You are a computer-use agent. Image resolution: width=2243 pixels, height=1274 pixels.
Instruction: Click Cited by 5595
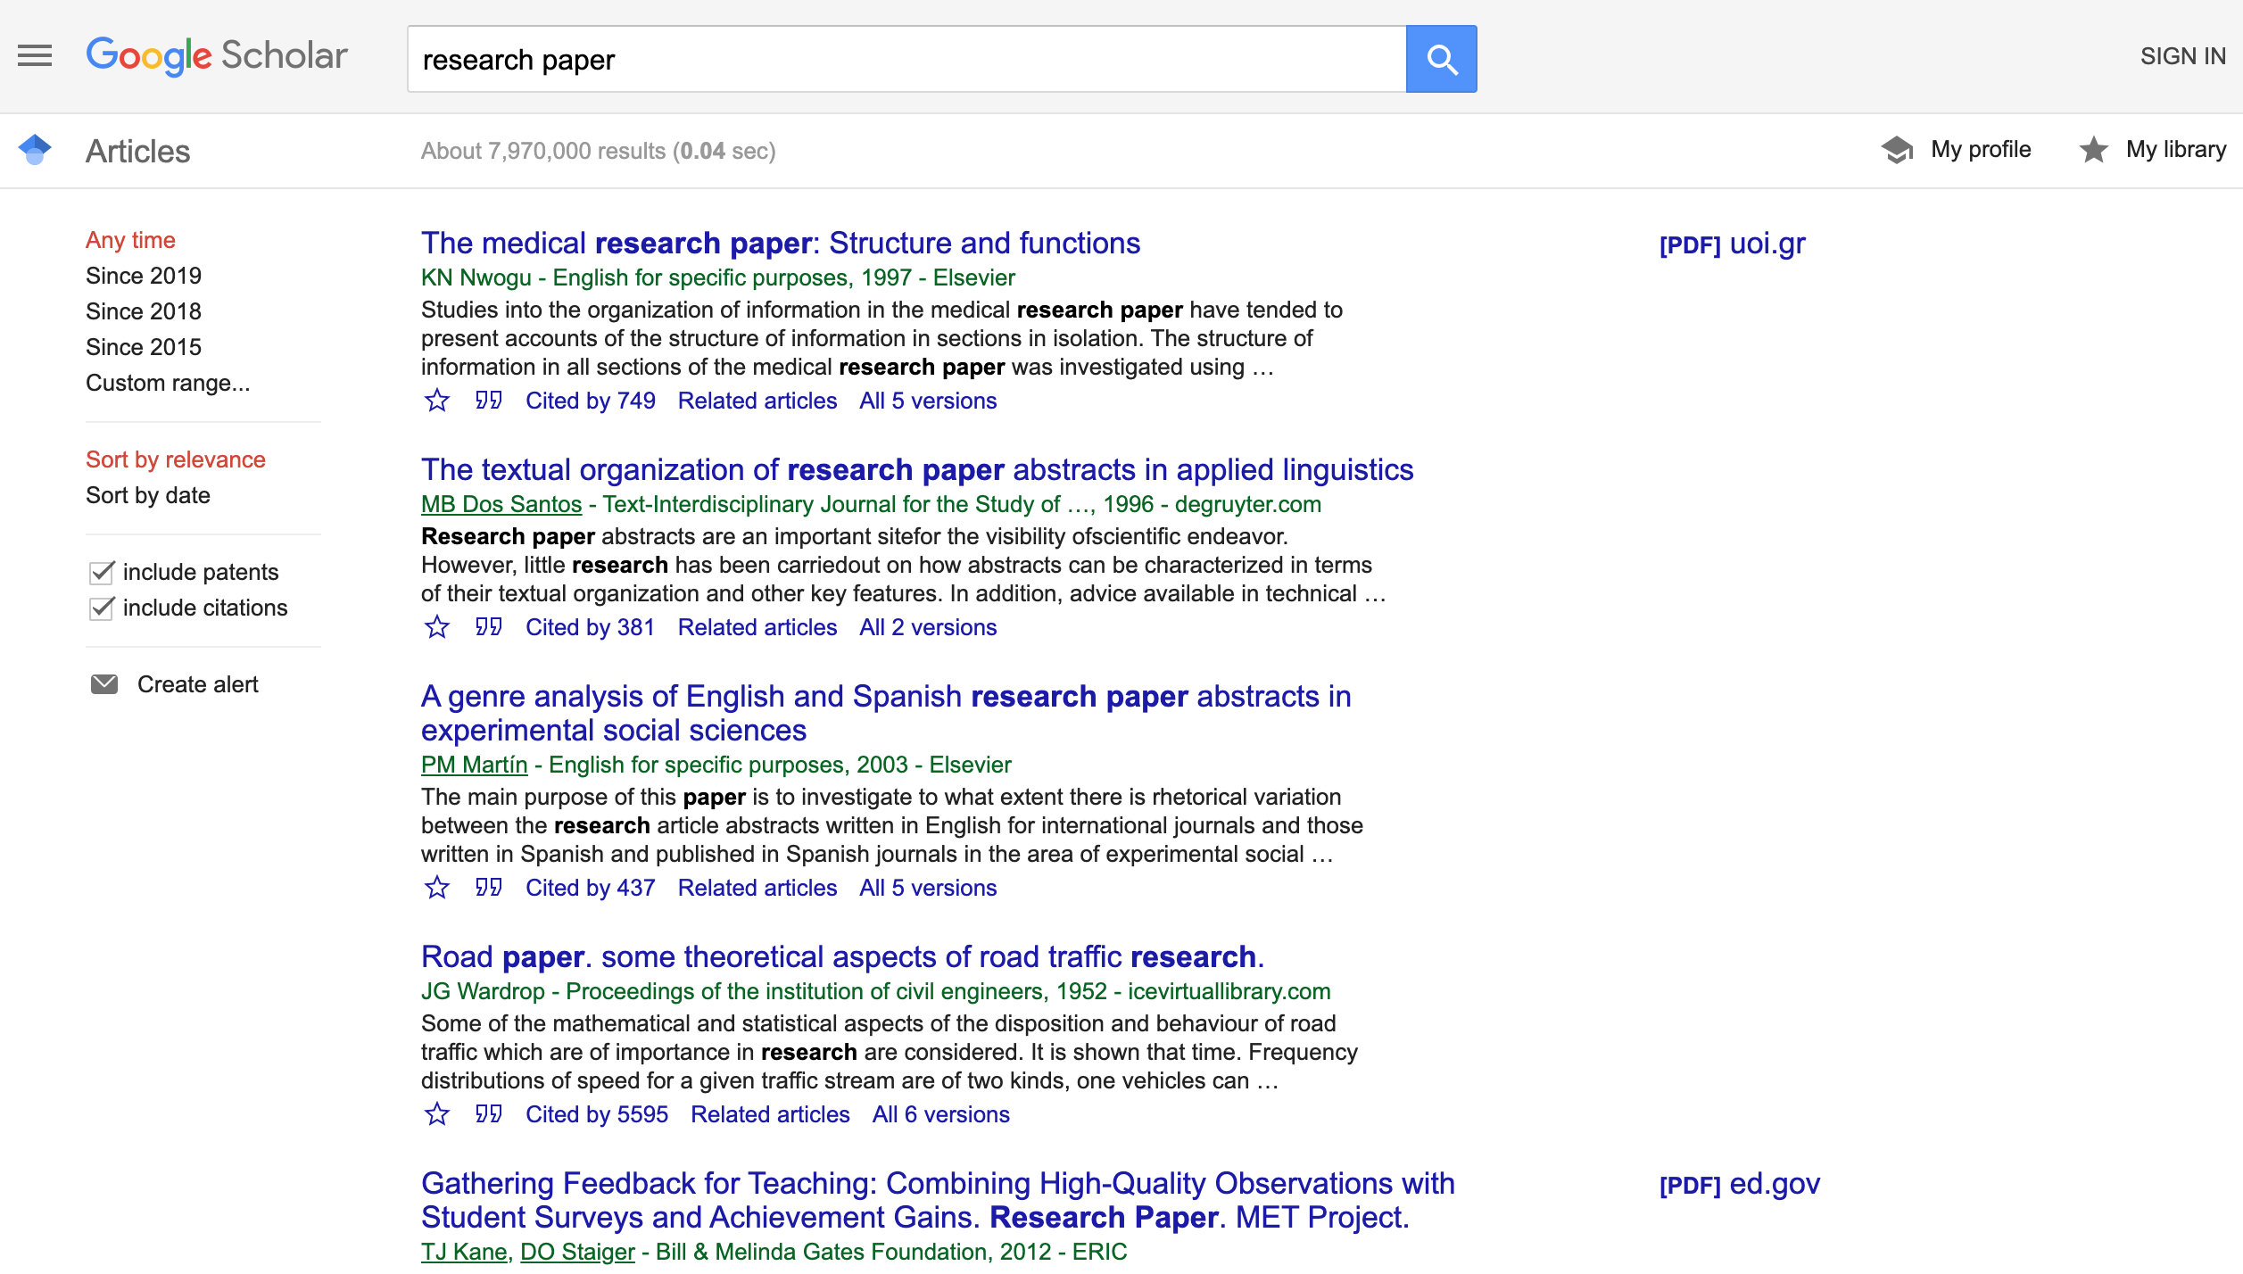(x=597, y=1114)
